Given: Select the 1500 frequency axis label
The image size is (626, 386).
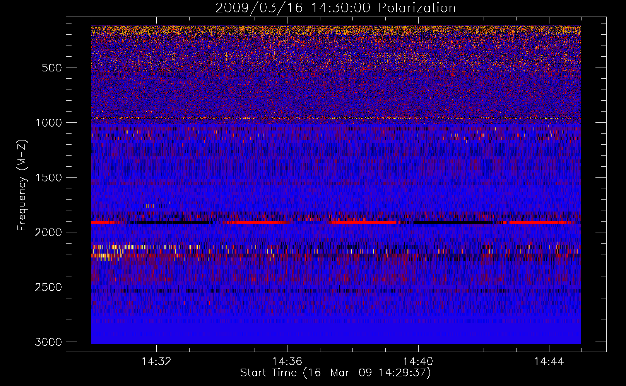Looking at the screenshot, I should pos(48,178).
